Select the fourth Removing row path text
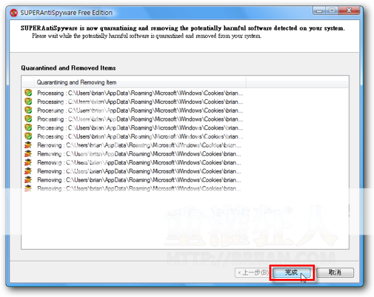The width and height of the screenshot is (374, 297). pos(140,171)
